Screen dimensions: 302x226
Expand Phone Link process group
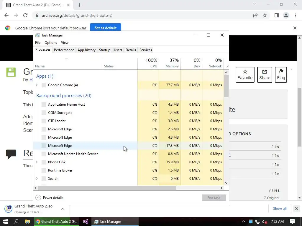point(37,162)
